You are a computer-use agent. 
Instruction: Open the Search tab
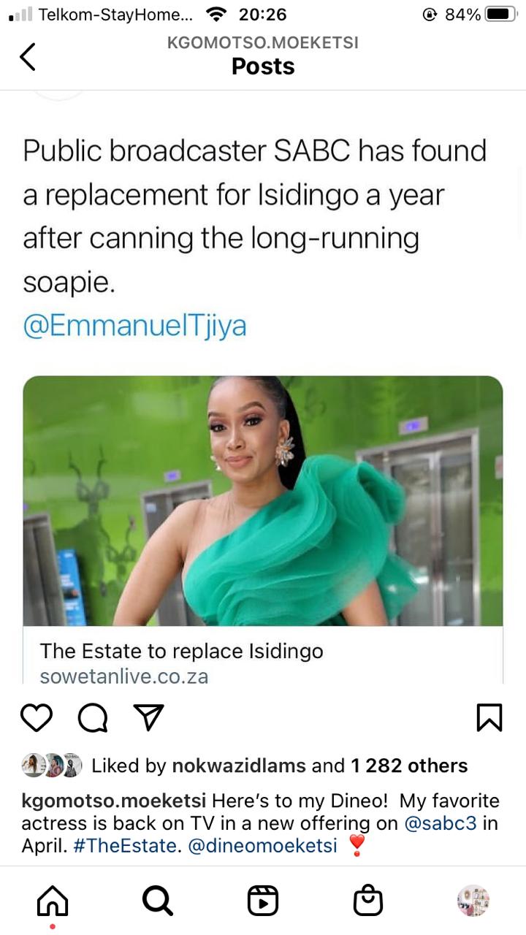(x=157, y=901)
